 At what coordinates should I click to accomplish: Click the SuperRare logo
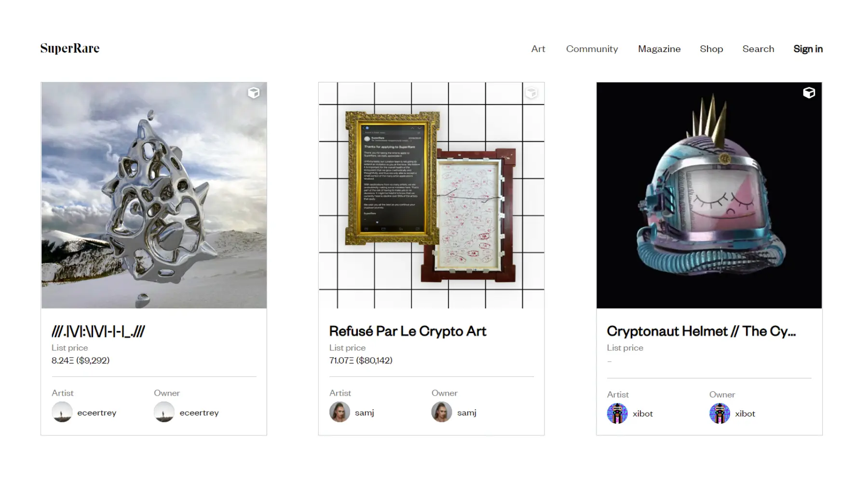click(70, 48)
